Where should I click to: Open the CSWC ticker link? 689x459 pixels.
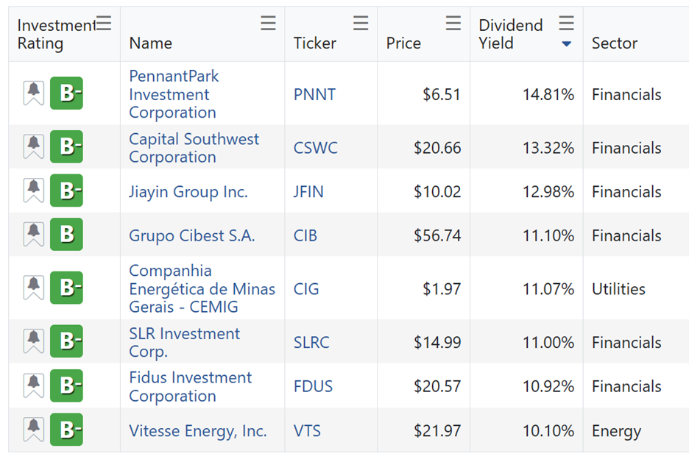pyautogui.click(x=315, y=148)
